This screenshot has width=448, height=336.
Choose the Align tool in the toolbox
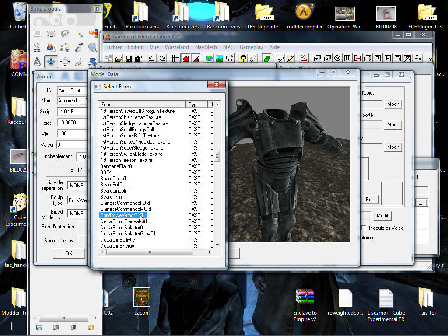click(x=65, y=61)
